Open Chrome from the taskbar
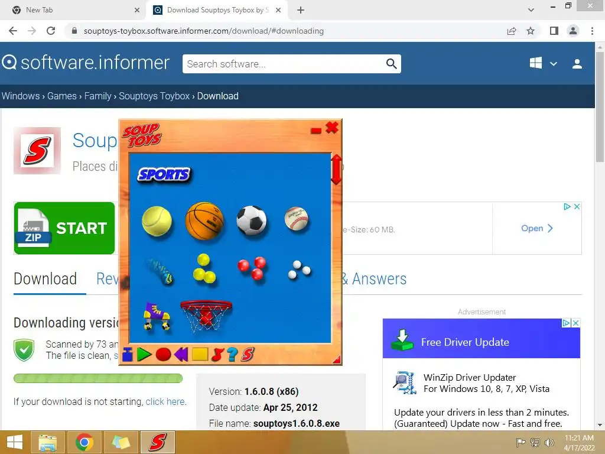The height and width of the screenshot is (454, 605). pyautogui.click(x=84, y=442)
